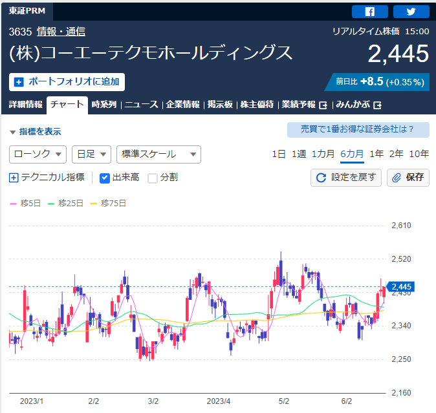Set chart range to 1カ月
The image size is (436, 413).
coord(323,154)
